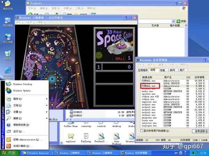Sort processes by the 映像名称 column header
This screenshot has width=209, height=156.
(x=151, y=77)
